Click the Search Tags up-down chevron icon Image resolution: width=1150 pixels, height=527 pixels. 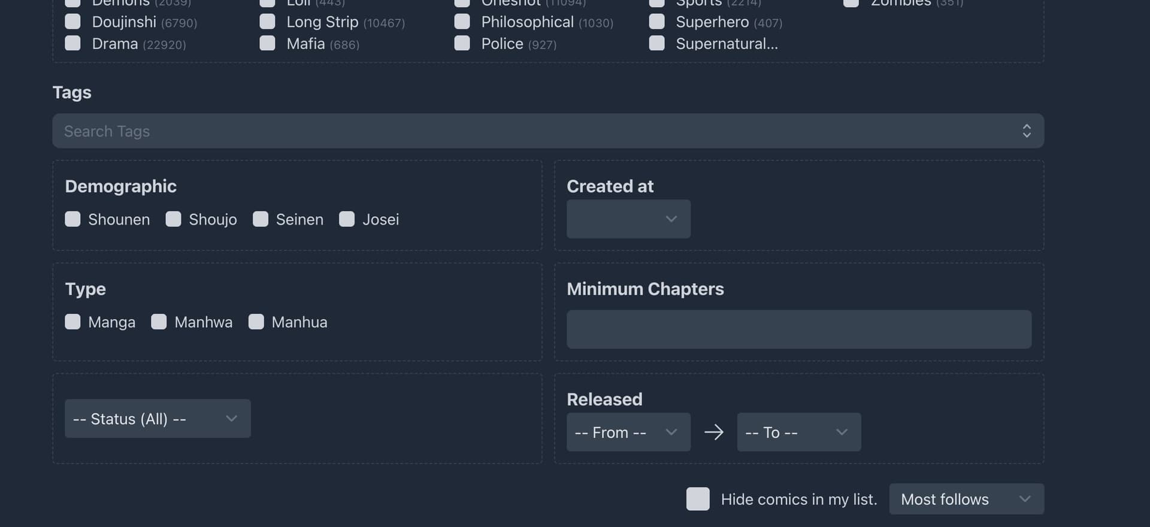click(x=1026, y=131)
